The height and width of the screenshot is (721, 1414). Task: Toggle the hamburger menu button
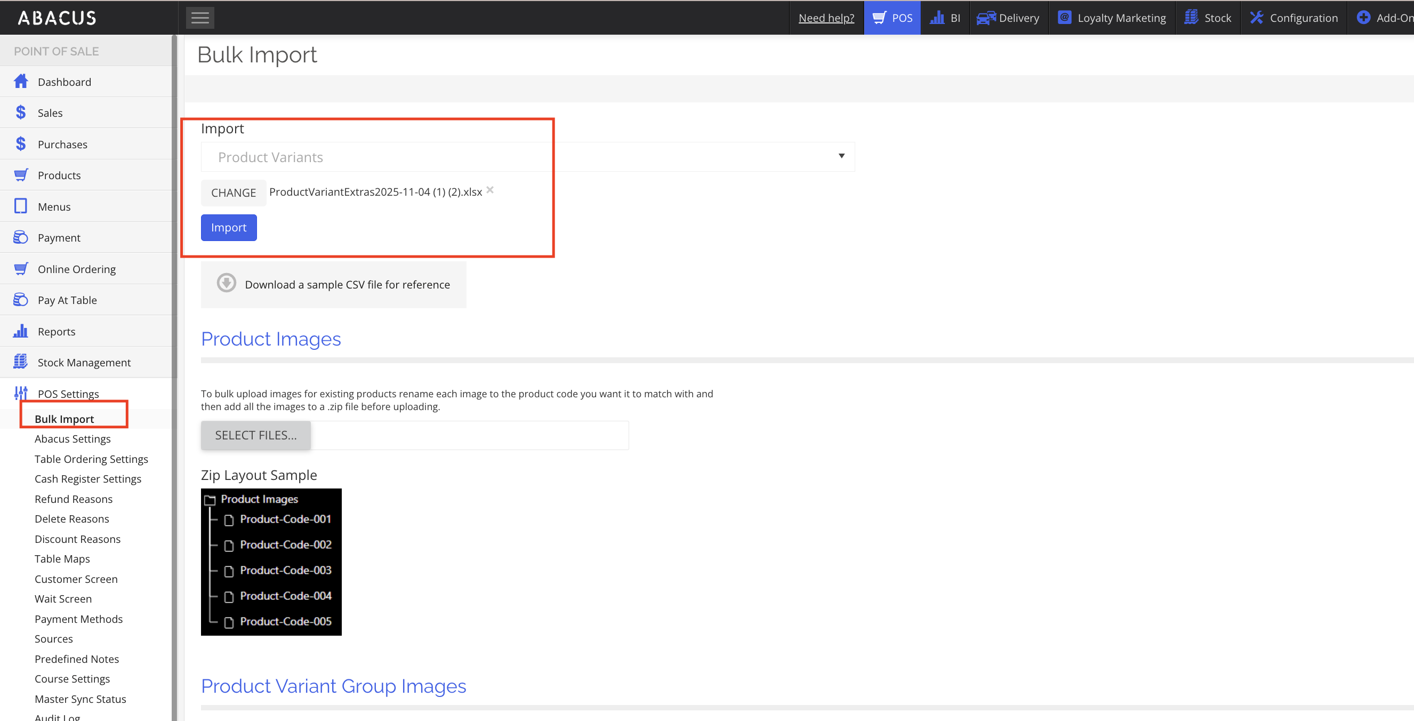200,18
